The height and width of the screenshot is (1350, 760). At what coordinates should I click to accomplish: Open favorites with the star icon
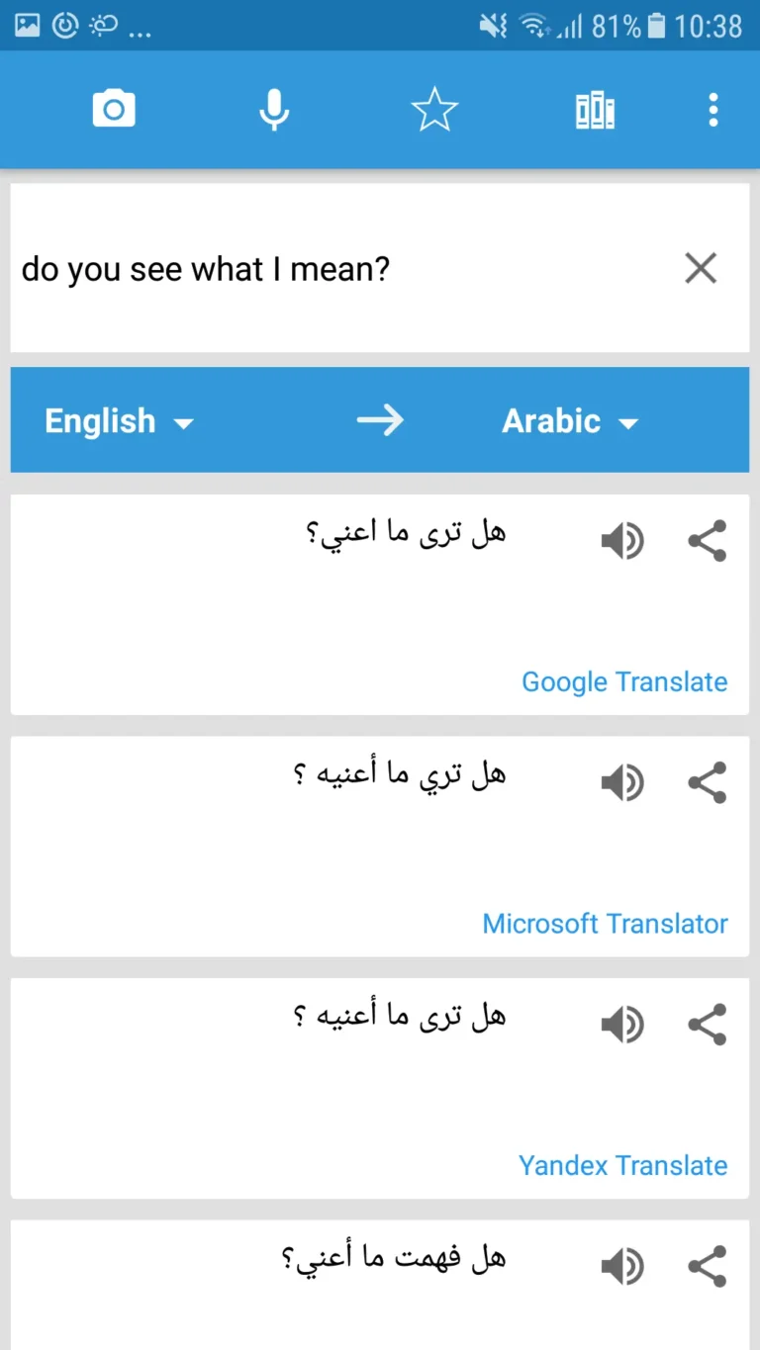pyautogui.click(x=434, y=109)
